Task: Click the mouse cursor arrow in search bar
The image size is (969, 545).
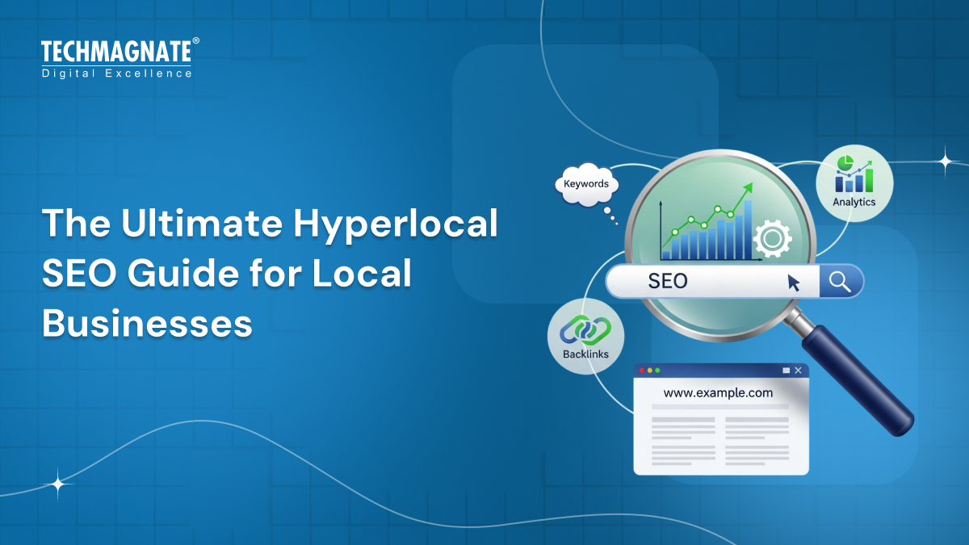Action: (x=794, y=282)
